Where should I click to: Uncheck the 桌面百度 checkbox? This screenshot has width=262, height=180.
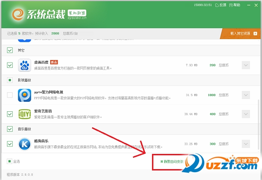coord(10,65)
